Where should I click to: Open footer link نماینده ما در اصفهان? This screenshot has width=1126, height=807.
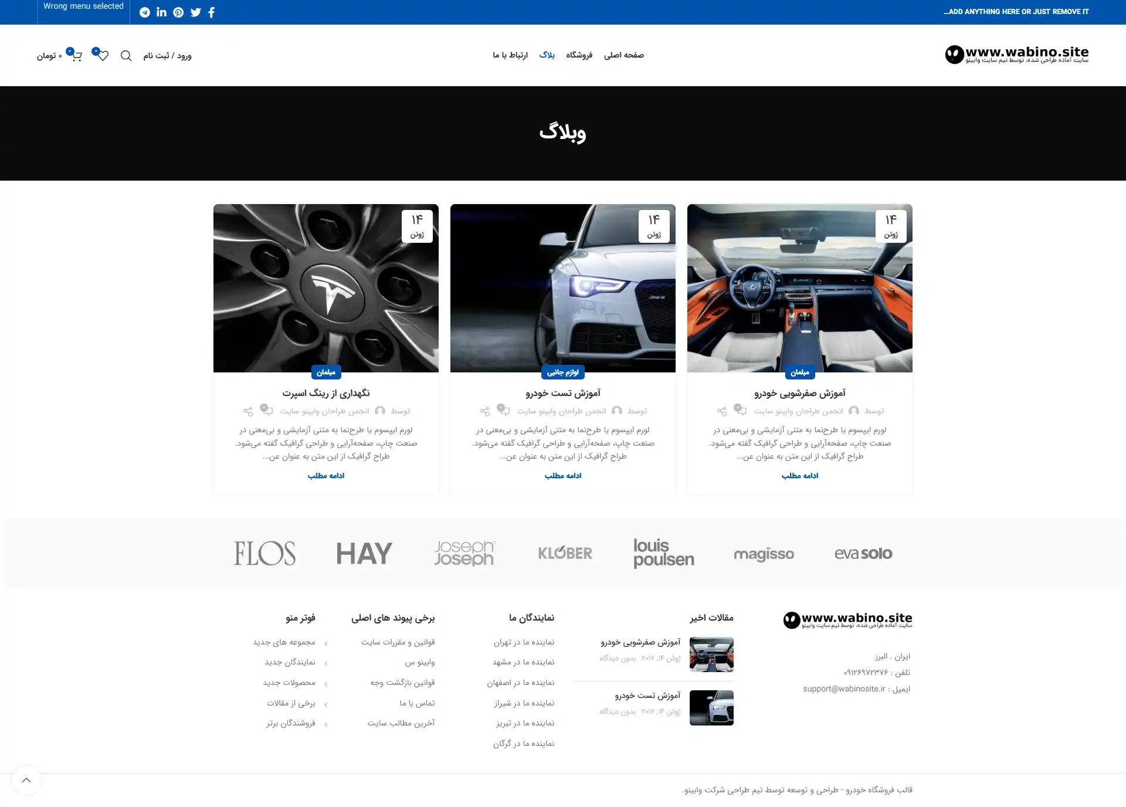pyautogui.click(x=521, y=683)
